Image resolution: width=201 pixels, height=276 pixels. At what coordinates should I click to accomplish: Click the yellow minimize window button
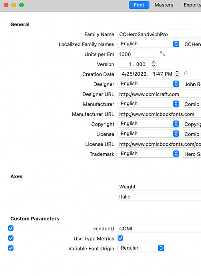pyautogui.click(x=14, y=5)
